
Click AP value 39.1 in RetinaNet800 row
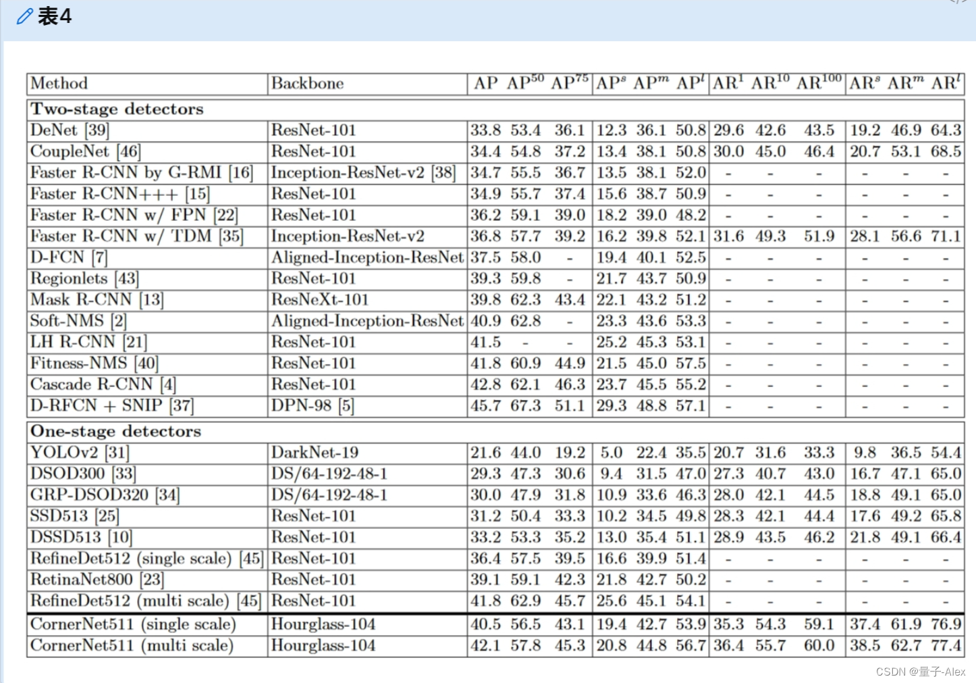tap(485, 580)
